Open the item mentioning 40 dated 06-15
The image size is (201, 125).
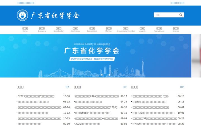(x=149, y=102)
